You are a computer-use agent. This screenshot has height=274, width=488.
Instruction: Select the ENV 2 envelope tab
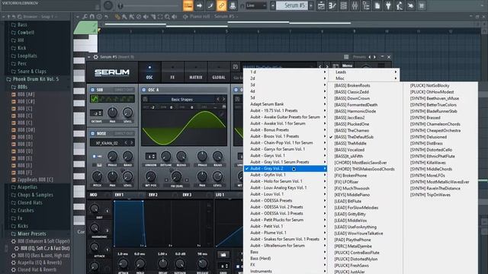coord(153,195)
